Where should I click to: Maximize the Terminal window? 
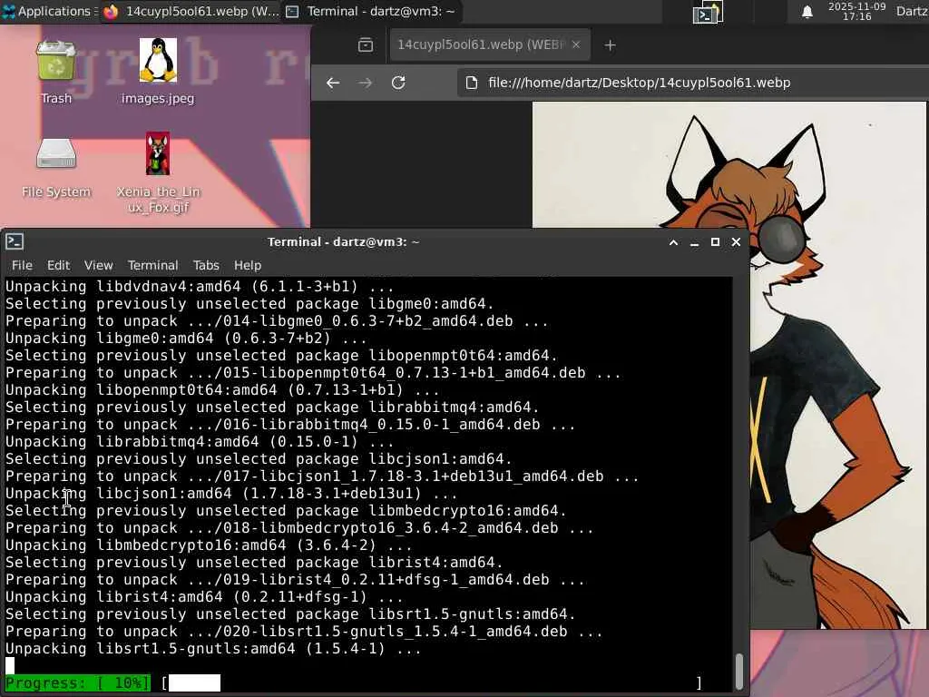(x=715, y=242)
